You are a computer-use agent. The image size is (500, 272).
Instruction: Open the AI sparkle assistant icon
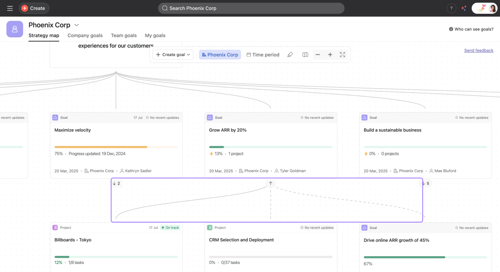[464, 8]
